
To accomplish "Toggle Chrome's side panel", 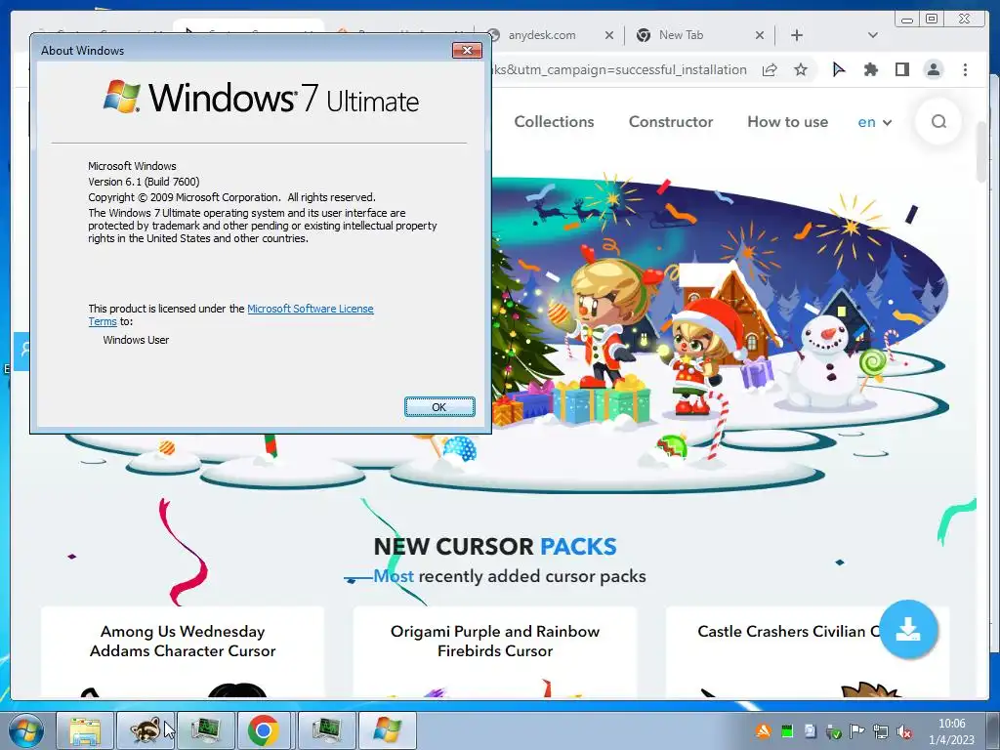I will 901,70.
